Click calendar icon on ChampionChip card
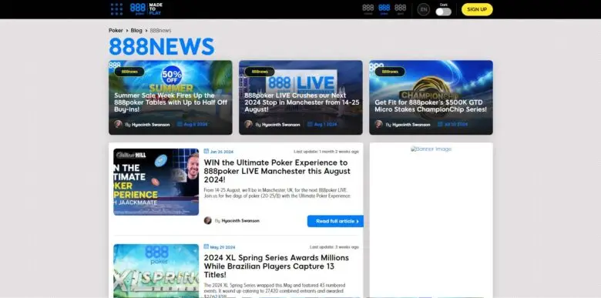The image size is (601, 298). (441, 124)
